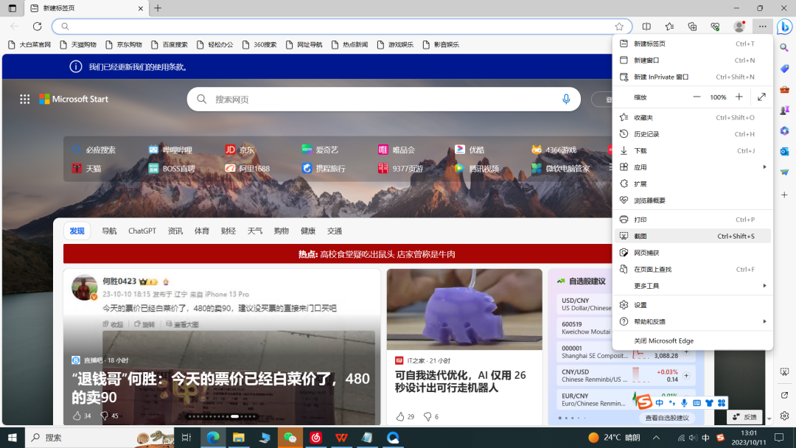Choose 关闭 Microsoft Edge

(692, 340)
